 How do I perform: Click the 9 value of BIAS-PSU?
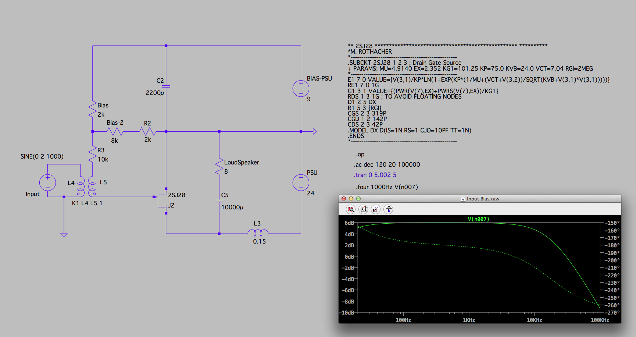point(309,99)
